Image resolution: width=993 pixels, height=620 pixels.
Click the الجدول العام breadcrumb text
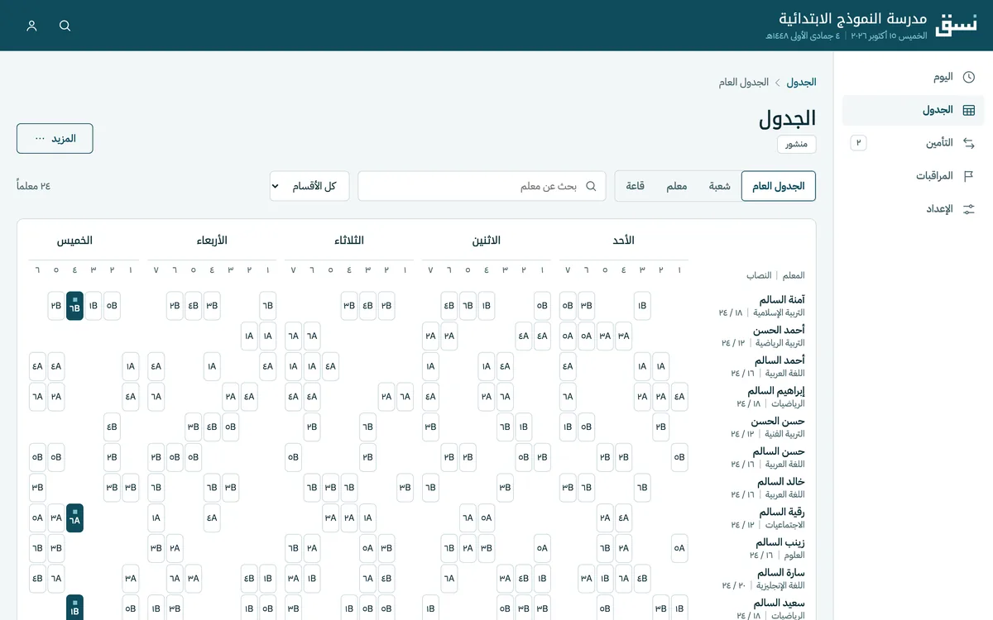tap(745, 83)
